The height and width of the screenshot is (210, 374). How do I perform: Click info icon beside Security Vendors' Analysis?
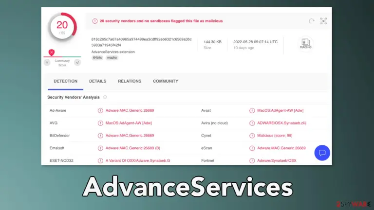105,97
